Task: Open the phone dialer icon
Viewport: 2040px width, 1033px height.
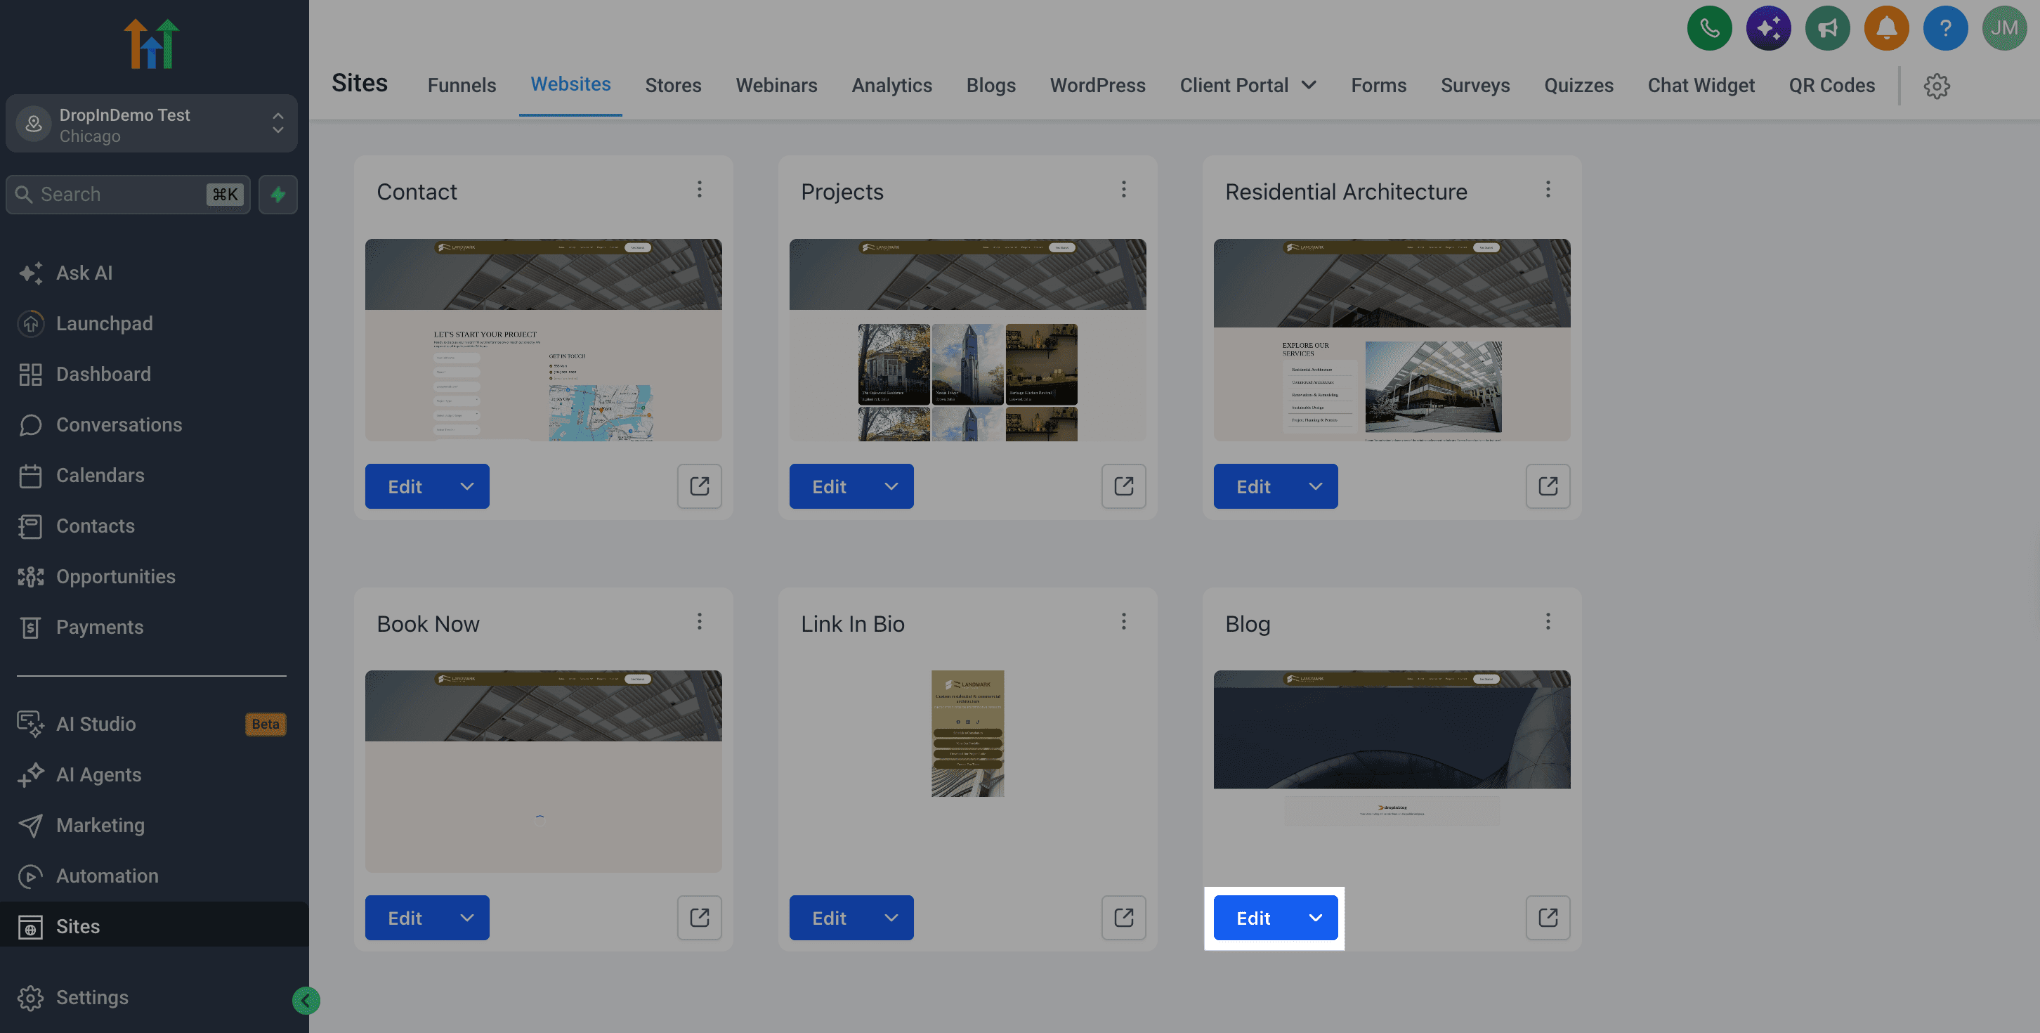Action: pyautogui.click(x=1709, y=29)
